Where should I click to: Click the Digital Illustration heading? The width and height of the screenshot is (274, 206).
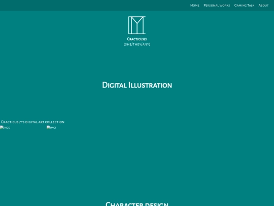(x=137, y=85)
